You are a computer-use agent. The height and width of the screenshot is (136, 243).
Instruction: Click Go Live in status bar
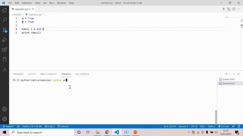click(x=224, y=126)
